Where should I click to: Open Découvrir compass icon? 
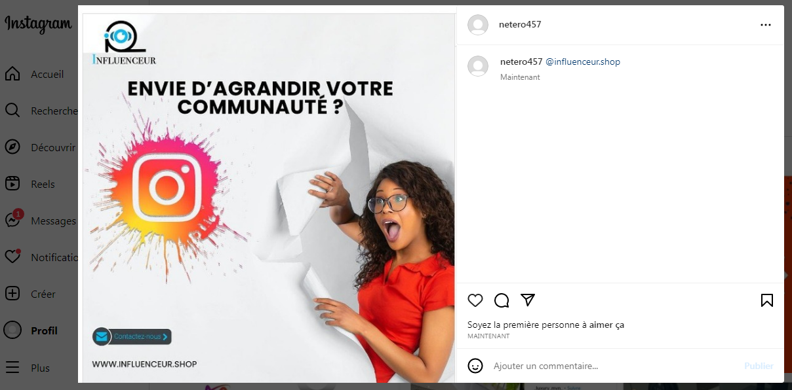(x=12, y=147)
